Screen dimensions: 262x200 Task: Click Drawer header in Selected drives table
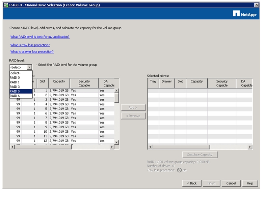click(x=167, y=83)
